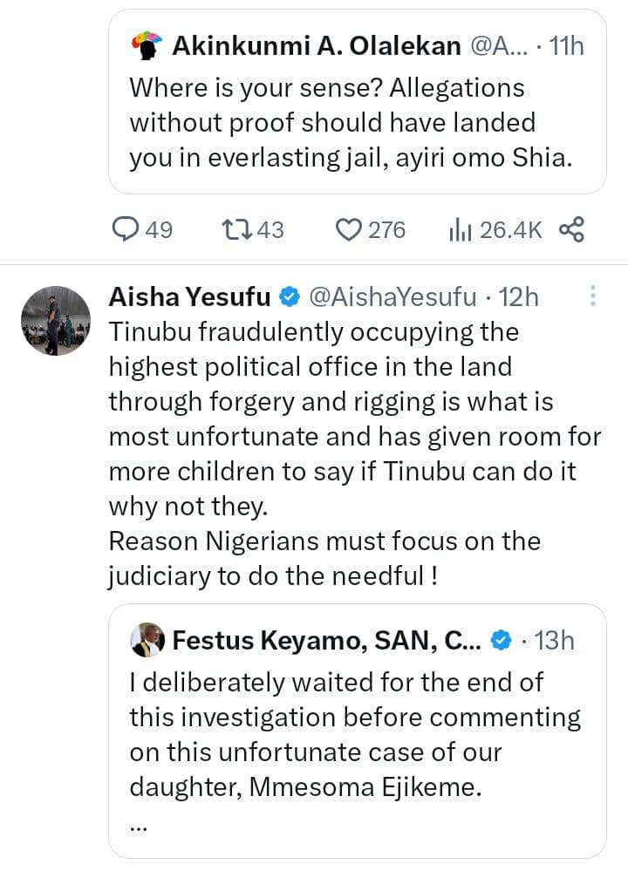Click the @AishaYesufu handle
Screen dimensions: 628x878
pyautogui.click(x=393, y=297)
